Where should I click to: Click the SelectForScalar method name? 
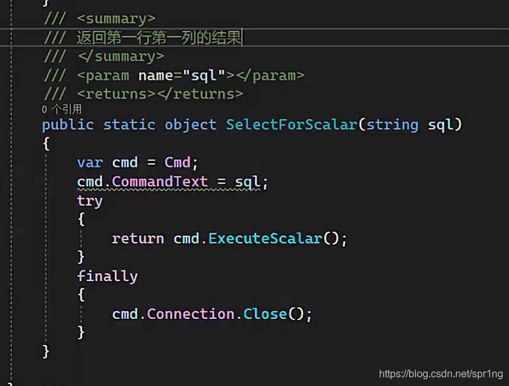[291, 125]
